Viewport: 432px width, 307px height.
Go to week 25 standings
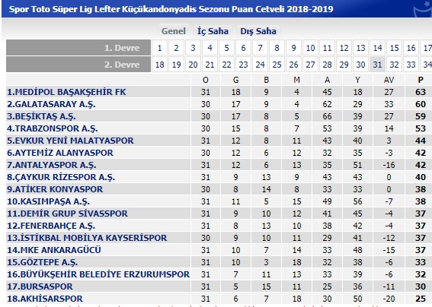(277, 65)
